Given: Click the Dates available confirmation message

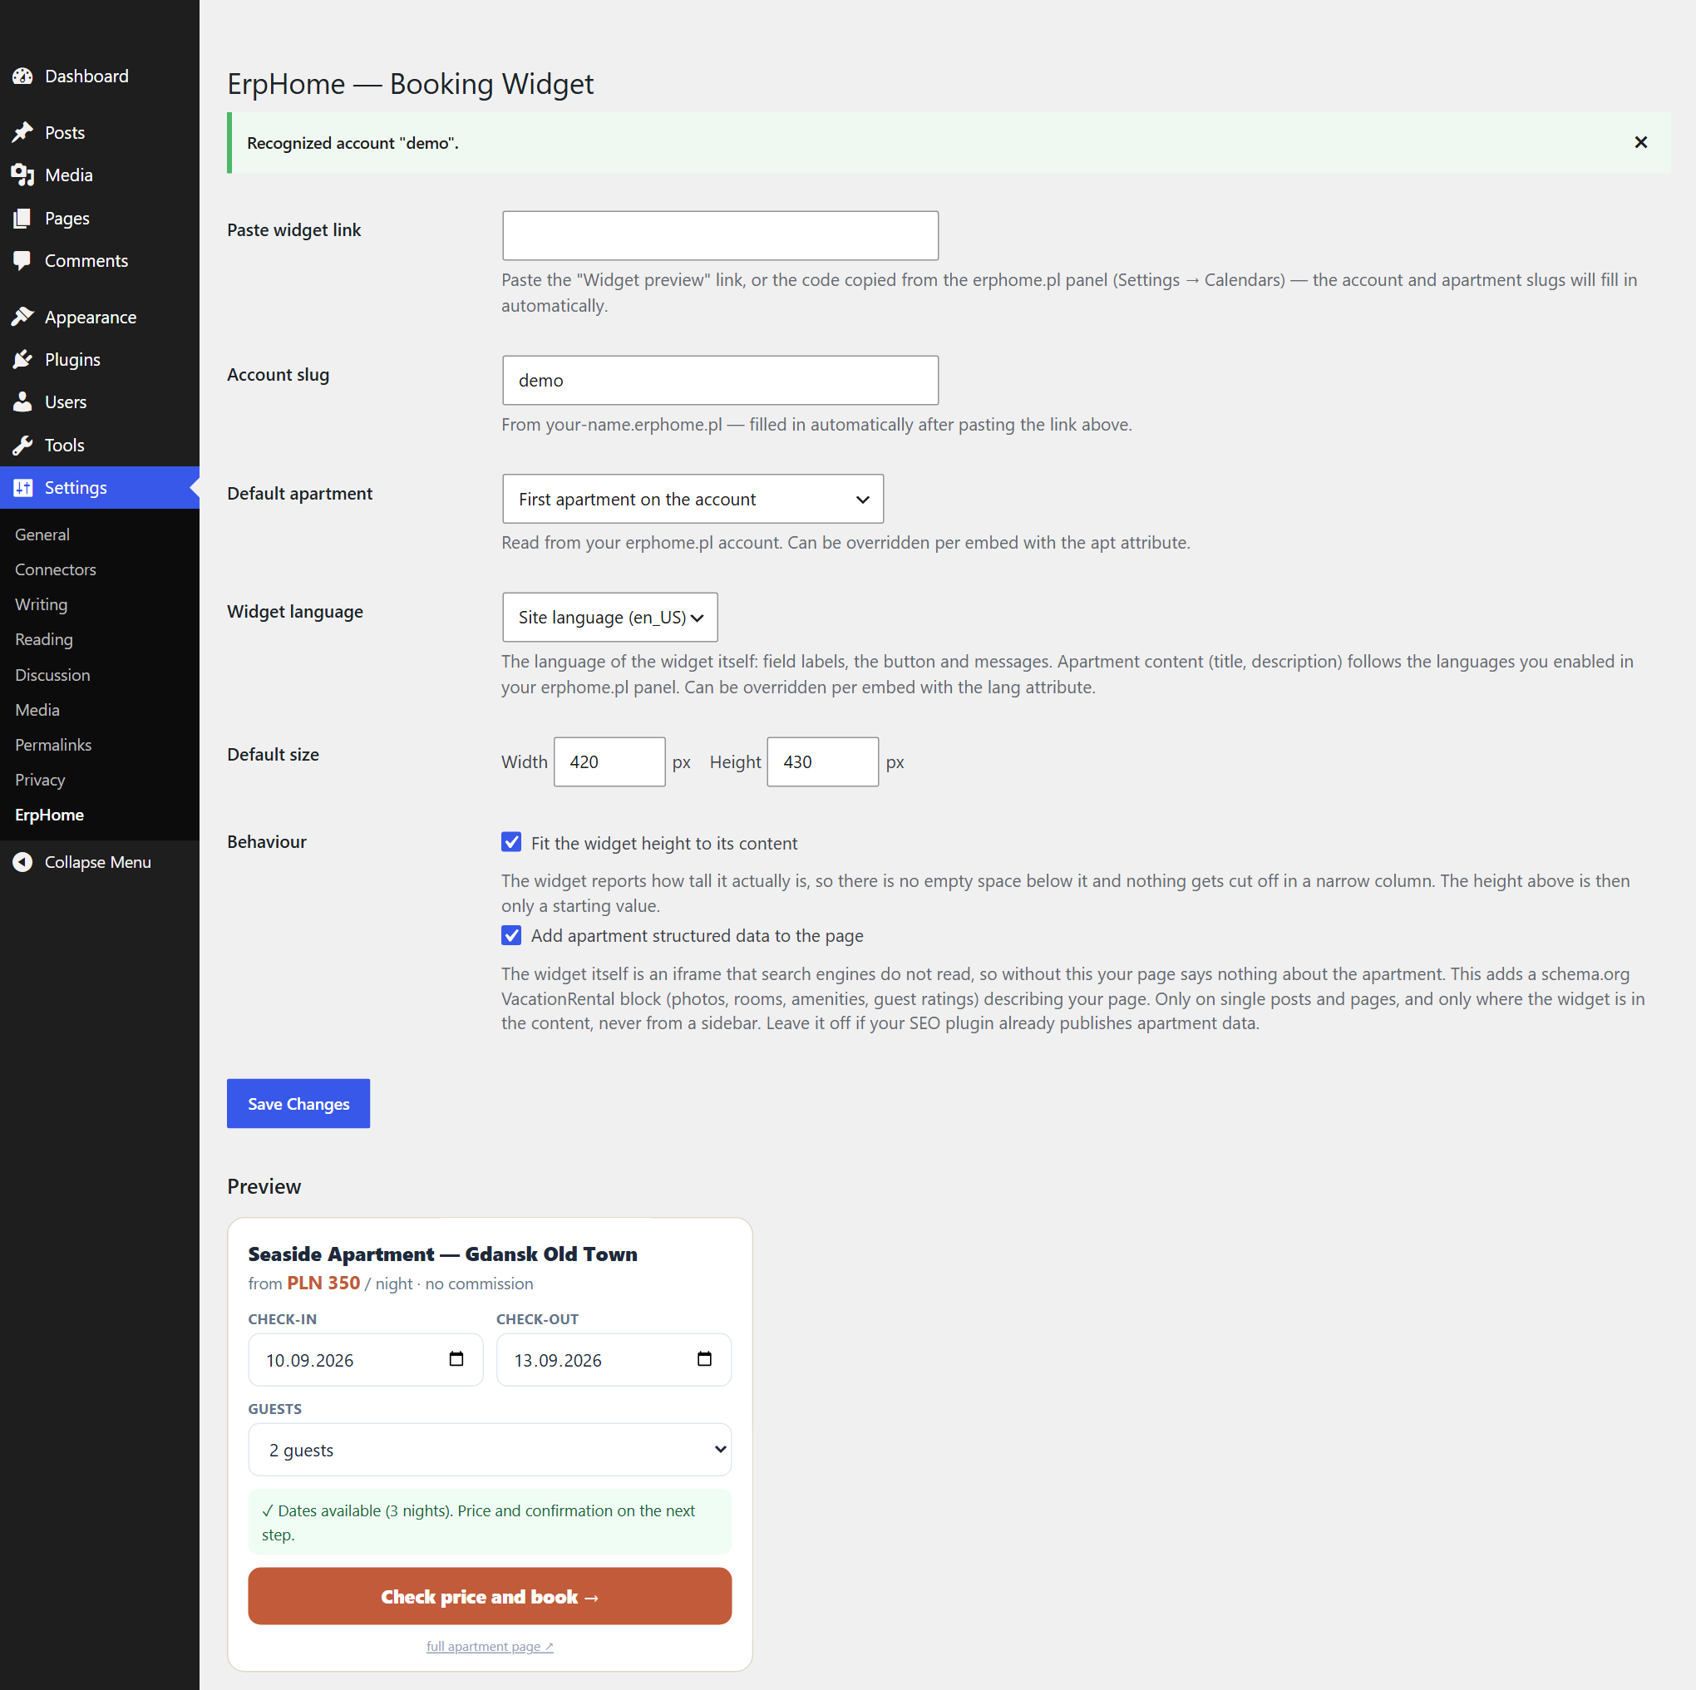Looking at the screenshot, I should tap(490, 1521).
